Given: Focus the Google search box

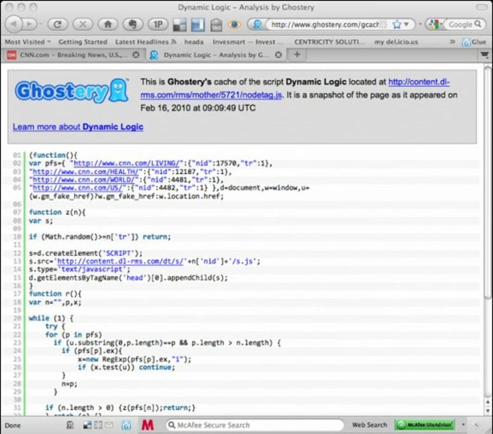Looking at the screenshot, I should pos(460,24).
